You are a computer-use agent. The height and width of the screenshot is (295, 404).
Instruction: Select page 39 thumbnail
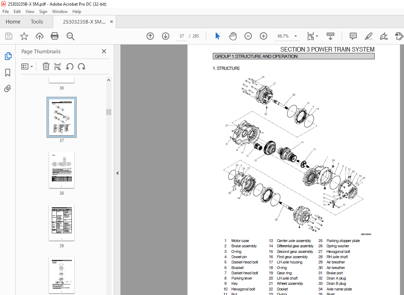click(x=62, y=223)
